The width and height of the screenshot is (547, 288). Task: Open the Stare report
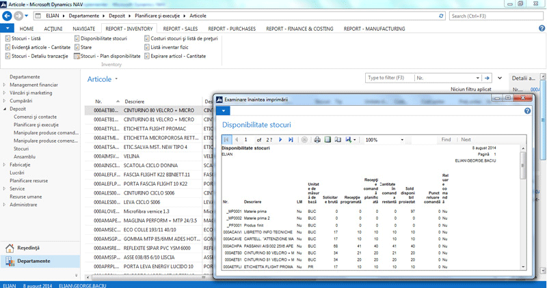(83, 47)
